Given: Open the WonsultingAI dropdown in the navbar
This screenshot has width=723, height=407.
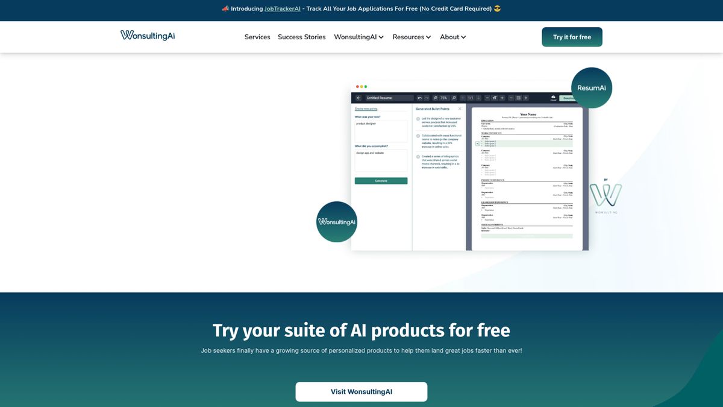Looking at the screenshot, I should [358, 37].
